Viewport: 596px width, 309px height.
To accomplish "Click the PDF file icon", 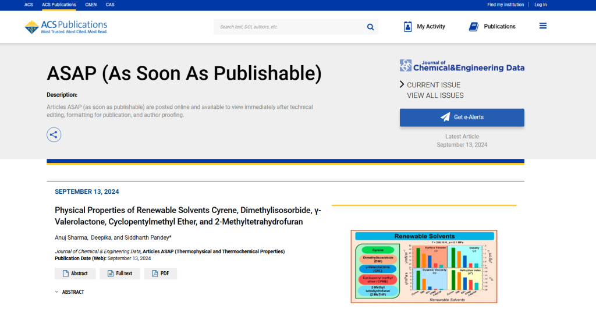I will [155, 274].
